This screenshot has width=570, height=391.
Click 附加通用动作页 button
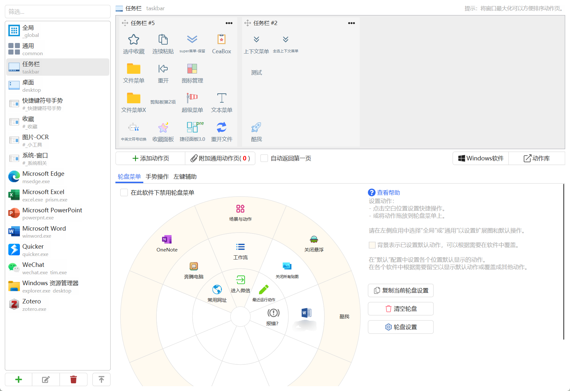[x=220, y=158]
